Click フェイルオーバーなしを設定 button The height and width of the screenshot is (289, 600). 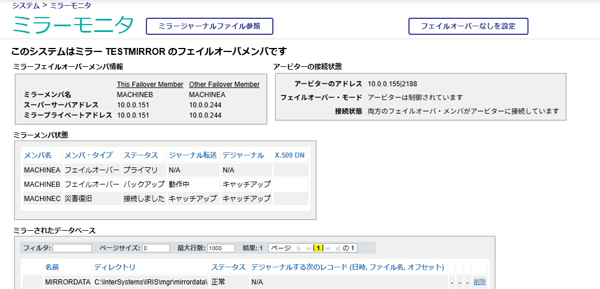point(468,26)
